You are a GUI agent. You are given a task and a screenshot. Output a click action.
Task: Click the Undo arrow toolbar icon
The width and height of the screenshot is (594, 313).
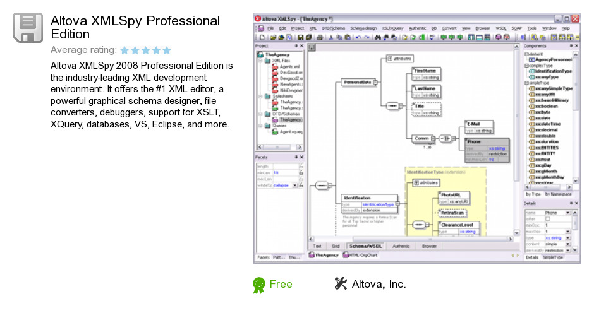point(358,37)
